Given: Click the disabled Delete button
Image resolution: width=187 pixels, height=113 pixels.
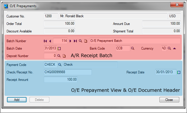Looking at the screenshot, I should click(x=39, y=100).
